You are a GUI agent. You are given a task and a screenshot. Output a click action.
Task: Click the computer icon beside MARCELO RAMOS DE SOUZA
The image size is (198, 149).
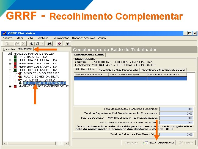click(x=10, y=54)
